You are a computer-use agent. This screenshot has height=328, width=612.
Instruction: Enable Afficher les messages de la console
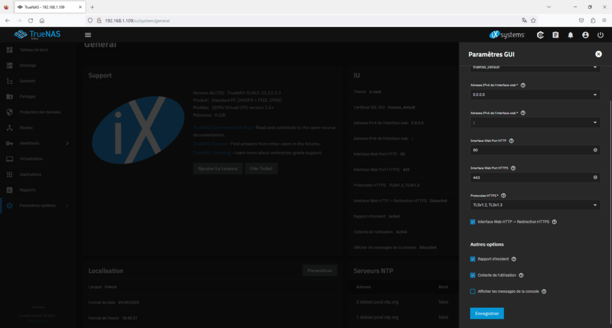(x=473, y=292)
